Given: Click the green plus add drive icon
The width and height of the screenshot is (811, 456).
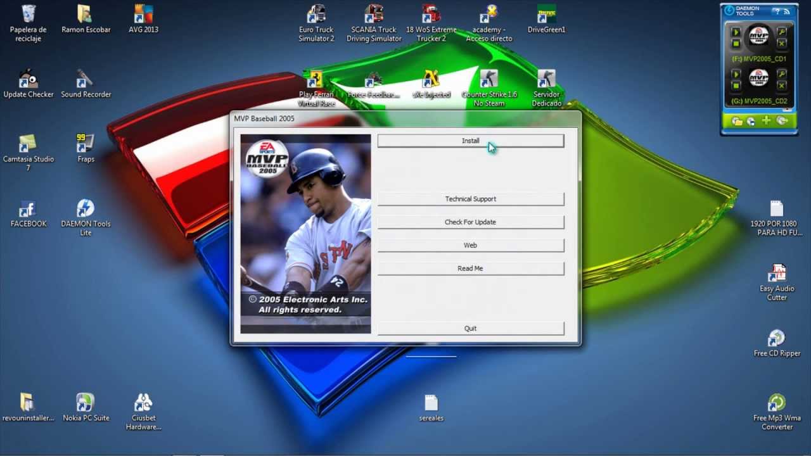Looking at the screenshot, I should pyautogui.click(x=767, y=120).
